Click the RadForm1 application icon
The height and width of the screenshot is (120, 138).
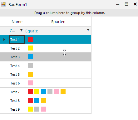click(x=3, y=4)
